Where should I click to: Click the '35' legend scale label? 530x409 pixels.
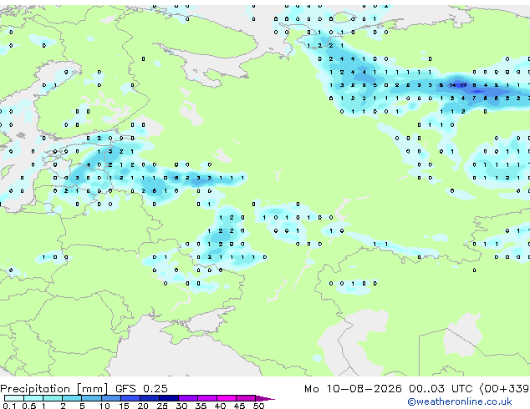[201, 406]
